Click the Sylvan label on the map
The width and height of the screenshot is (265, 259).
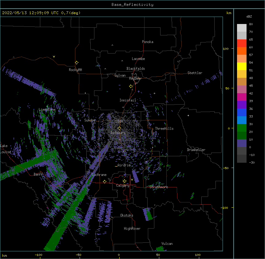pos(120,75)
